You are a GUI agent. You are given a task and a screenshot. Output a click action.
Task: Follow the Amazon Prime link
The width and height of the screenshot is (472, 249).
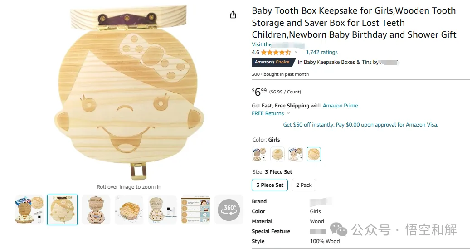click(x=340, y=106)
